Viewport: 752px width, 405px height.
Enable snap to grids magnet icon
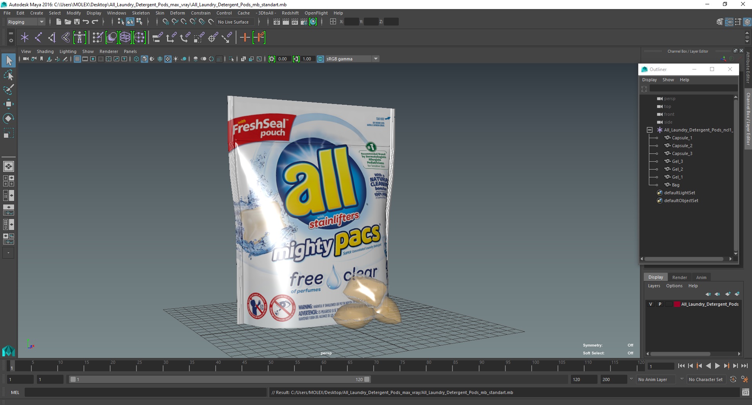point(165,22)
